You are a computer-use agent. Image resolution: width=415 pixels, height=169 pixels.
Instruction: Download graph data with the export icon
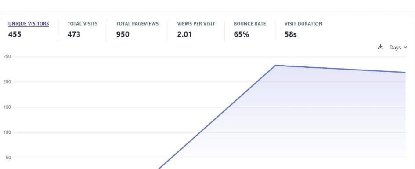coord(380,47)
